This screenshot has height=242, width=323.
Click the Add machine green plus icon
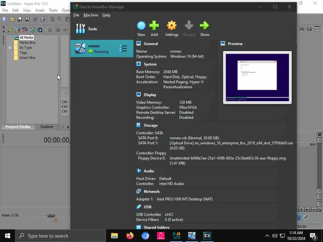click(154, 29)
